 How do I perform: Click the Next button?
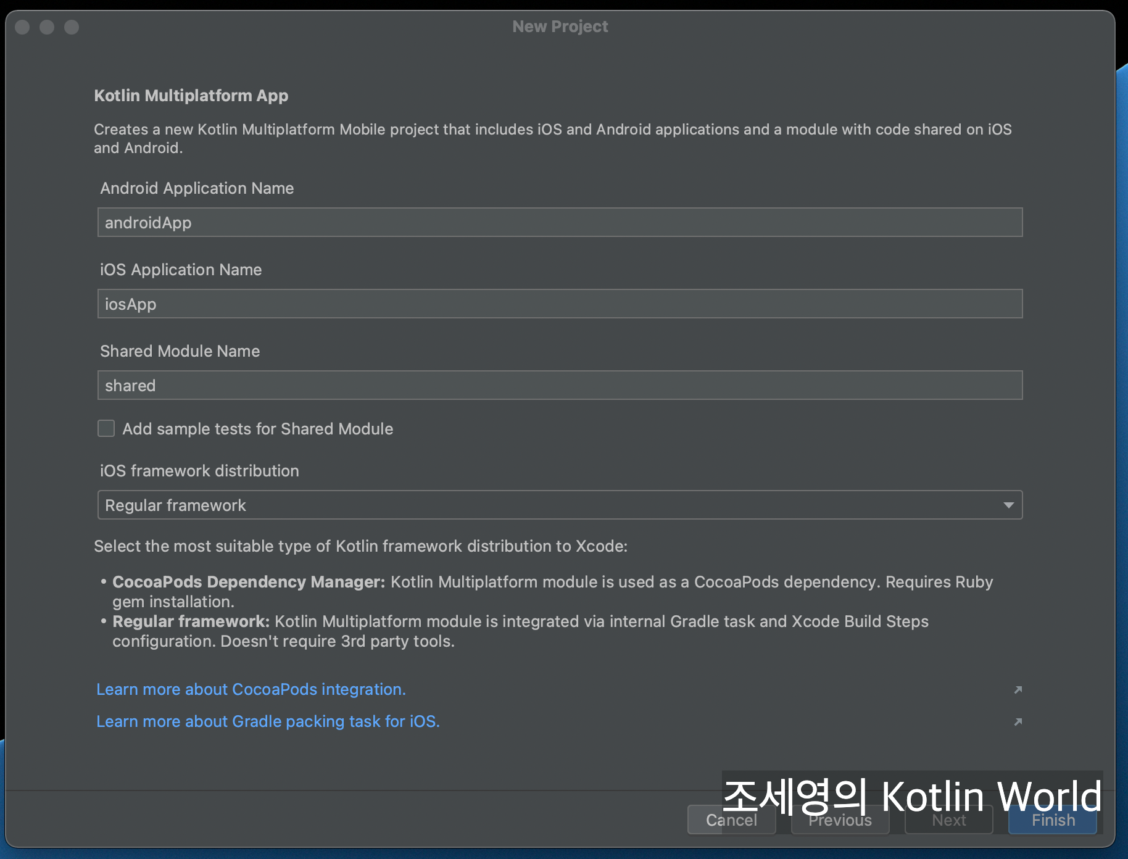(948, 820)
